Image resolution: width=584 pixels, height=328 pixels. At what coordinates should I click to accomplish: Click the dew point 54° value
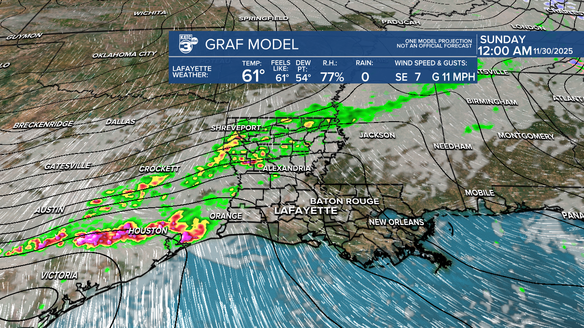click(303, 77)
